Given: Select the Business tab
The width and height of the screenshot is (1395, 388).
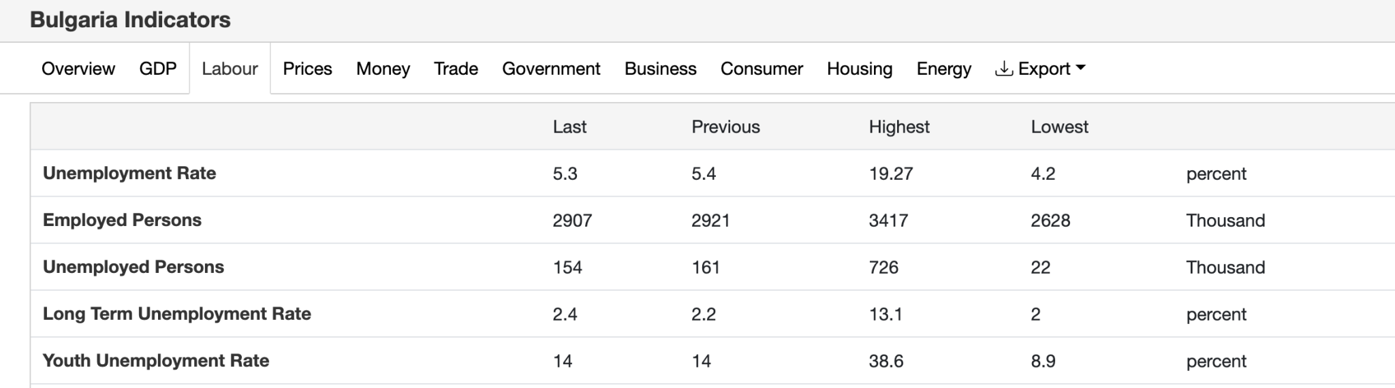Looking at the screenshot, I should click(x=660, y=69).
